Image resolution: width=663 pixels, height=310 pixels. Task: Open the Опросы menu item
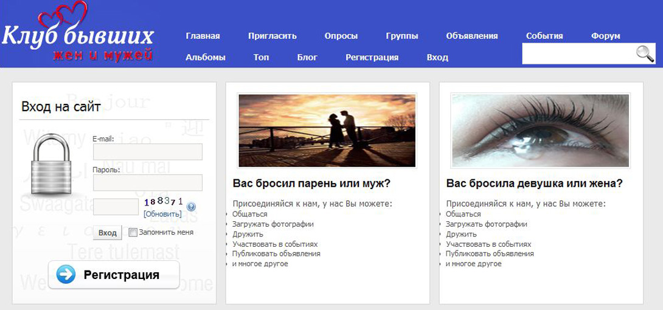tap(341, 36)
